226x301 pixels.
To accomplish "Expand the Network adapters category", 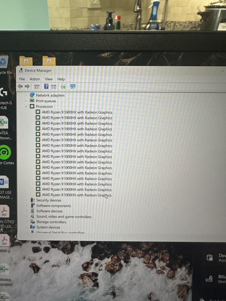I will 26,95.
